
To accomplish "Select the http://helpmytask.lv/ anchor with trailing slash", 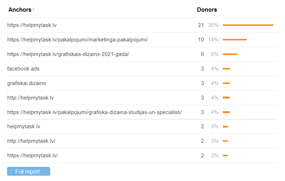I will pyautogui.click(x=31, y=141).
